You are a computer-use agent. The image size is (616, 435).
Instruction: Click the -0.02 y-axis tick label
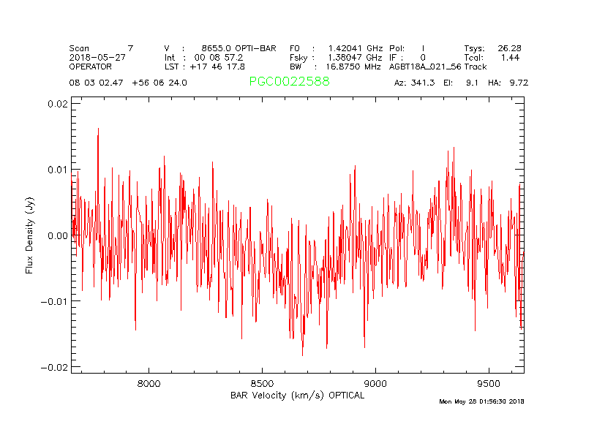tap(55, 367)
